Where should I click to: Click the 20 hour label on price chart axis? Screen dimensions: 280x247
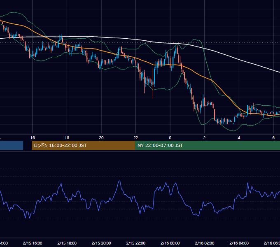[x=101, y=138]
